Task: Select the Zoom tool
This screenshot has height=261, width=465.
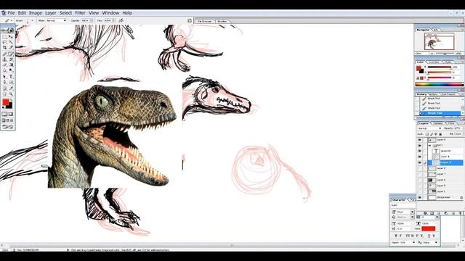Action: 11,94
